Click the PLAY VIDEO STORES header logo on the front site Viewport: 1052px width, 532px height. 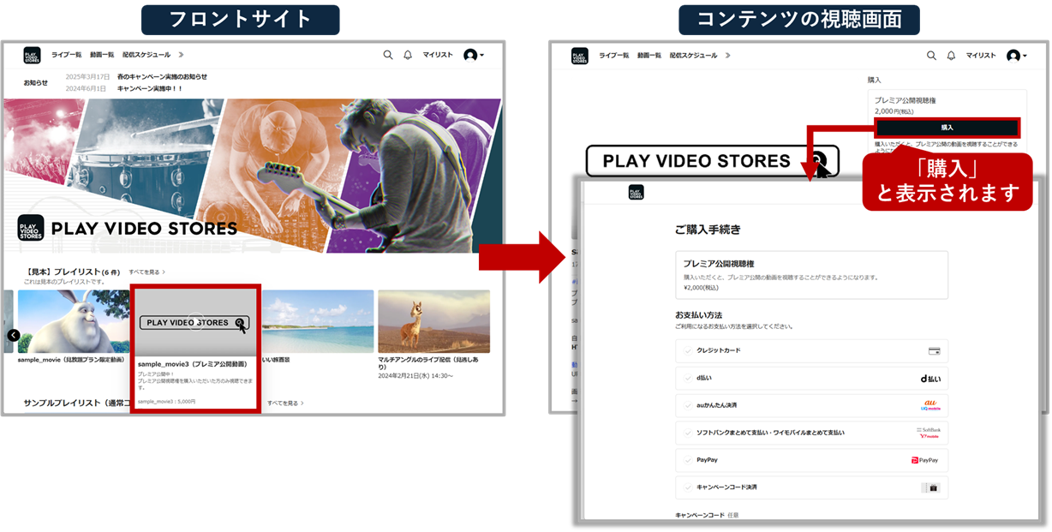coord(32,56)
